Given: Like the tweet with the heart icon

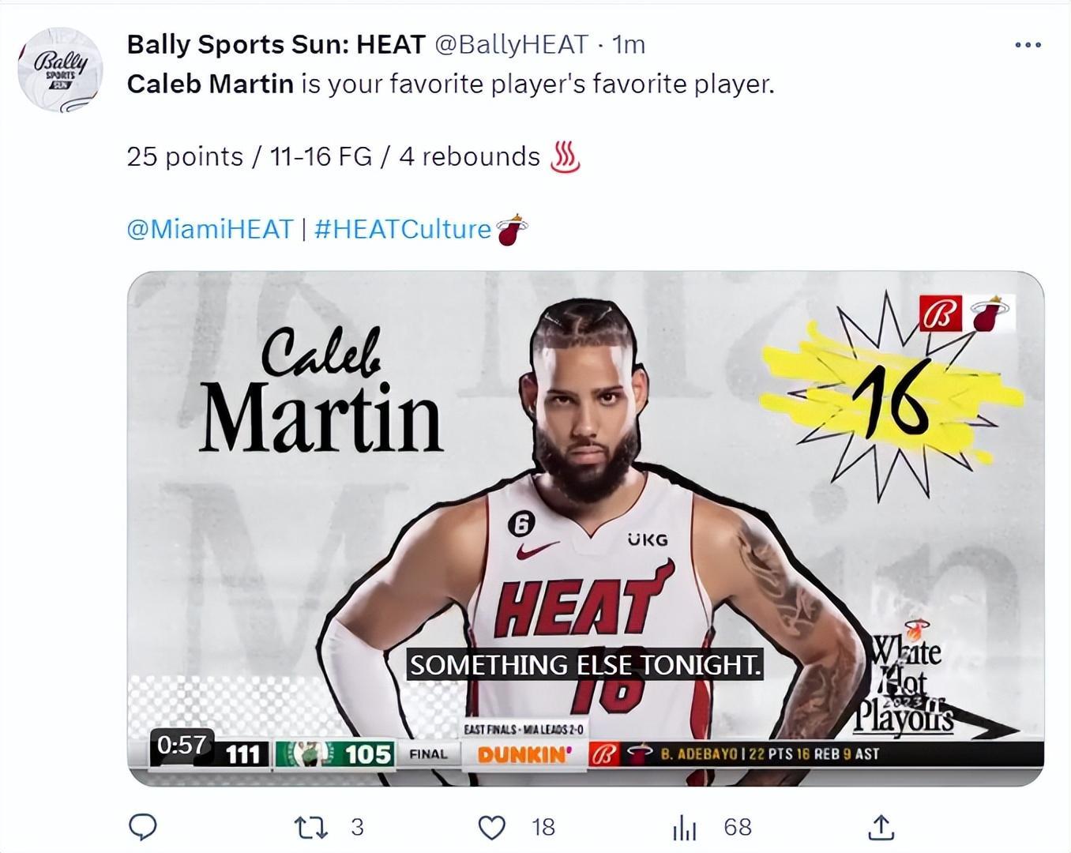Looking at the screenshot, I should click(x=492, y=827).
